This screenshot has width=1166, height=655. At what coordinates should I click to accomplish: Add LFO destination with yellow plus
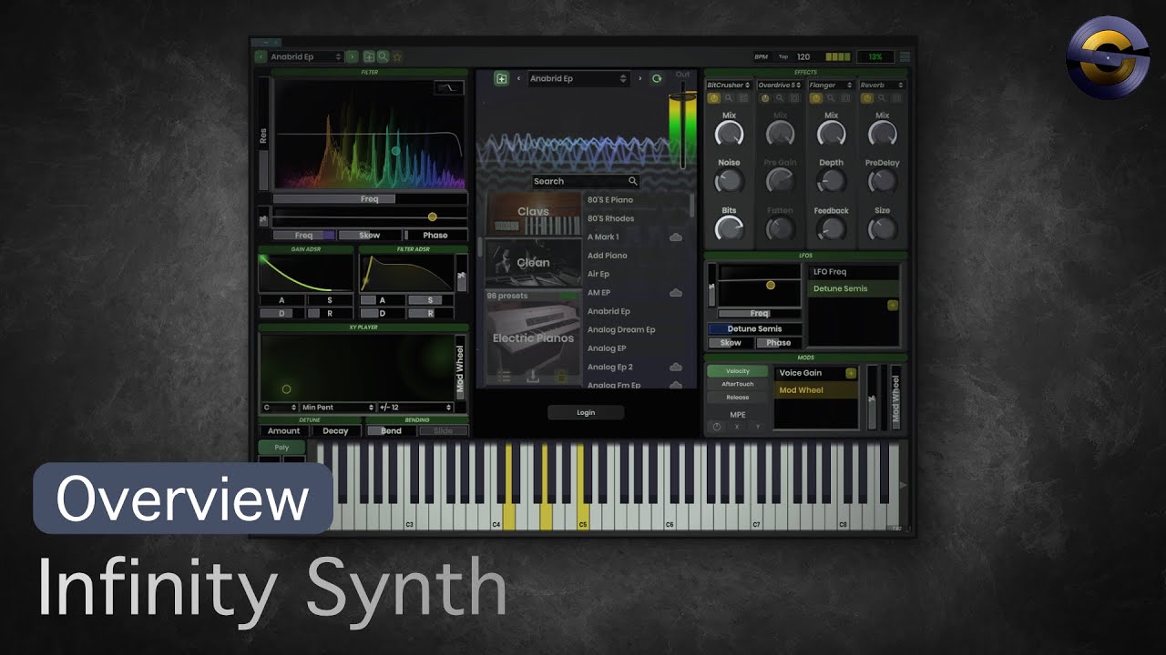[893, 306]
